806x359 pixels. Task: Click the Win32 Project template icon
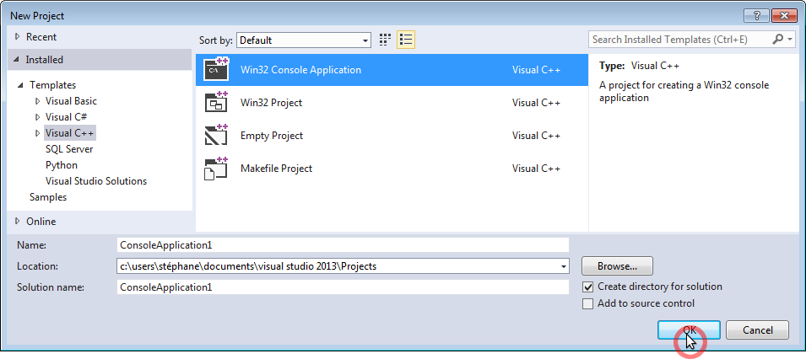pos(217,103)
